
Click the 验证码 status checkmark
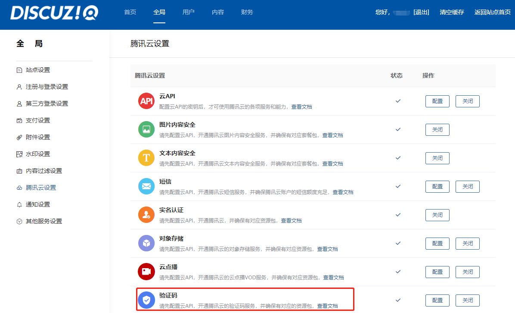[x=398, y=300]
